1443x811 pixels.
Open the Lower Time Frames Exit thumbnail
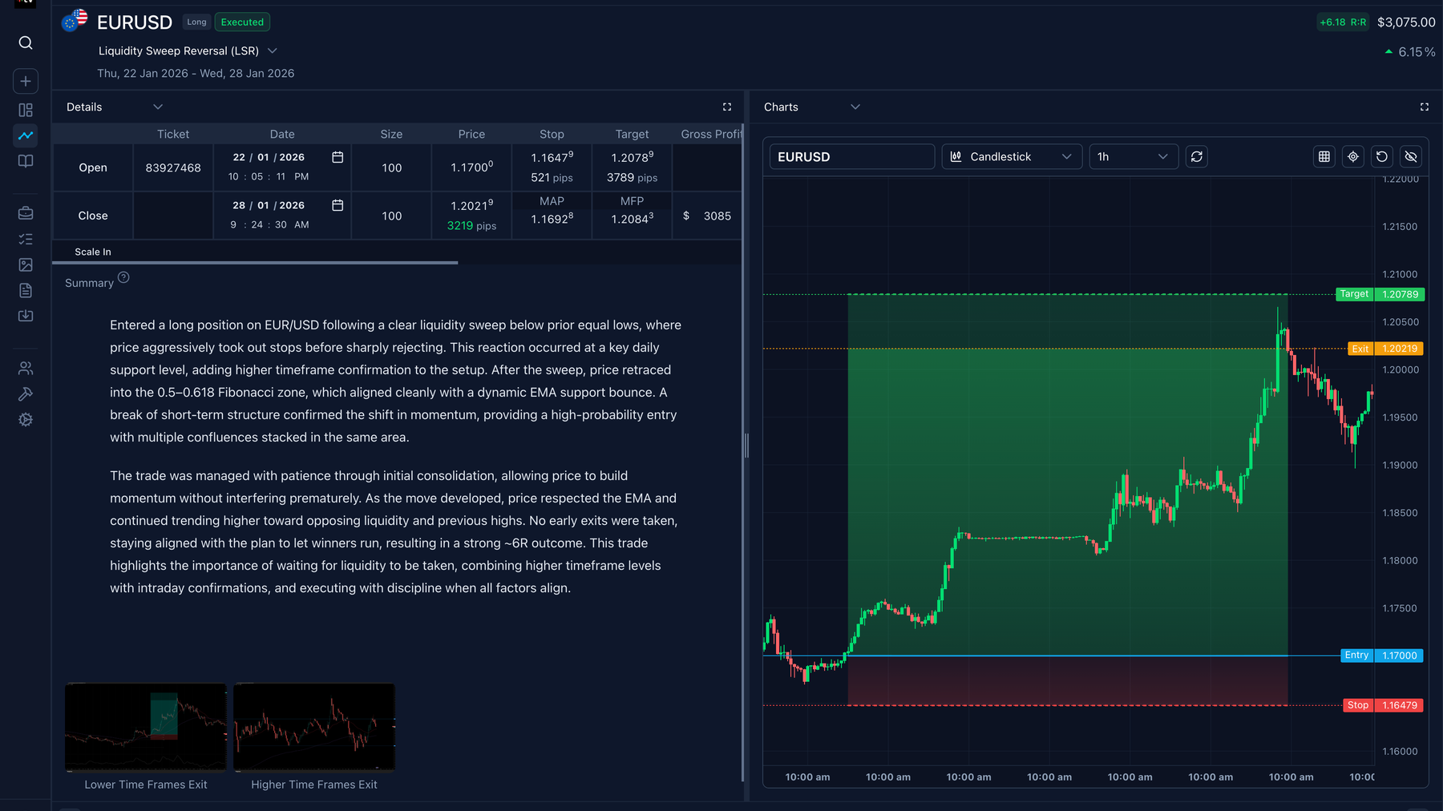click(x=145, y=727)
